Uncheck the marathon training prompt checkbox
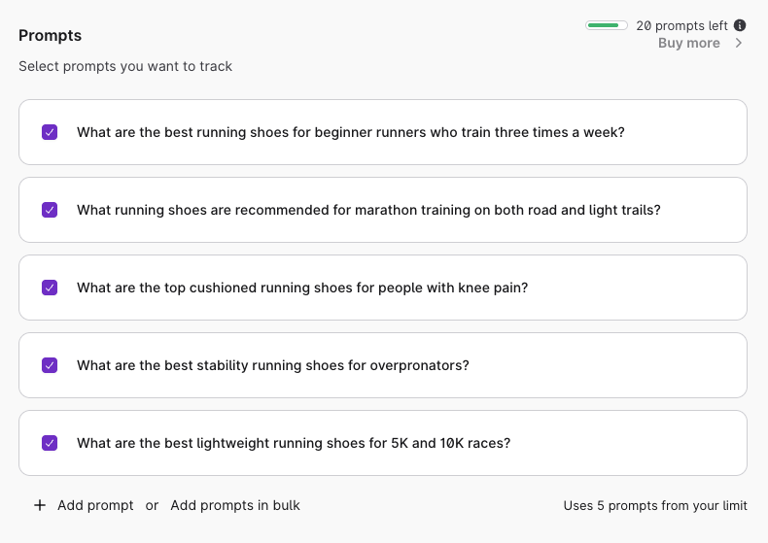The height and width of the screenshot is (543, 768). coord(50,210)
